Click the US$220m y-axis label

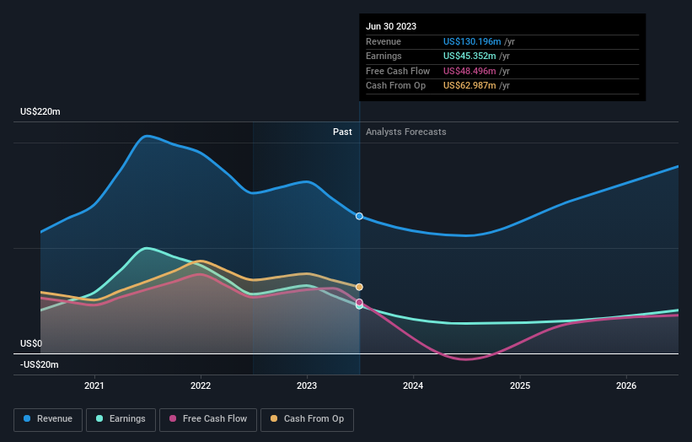(x=40, y=111)
